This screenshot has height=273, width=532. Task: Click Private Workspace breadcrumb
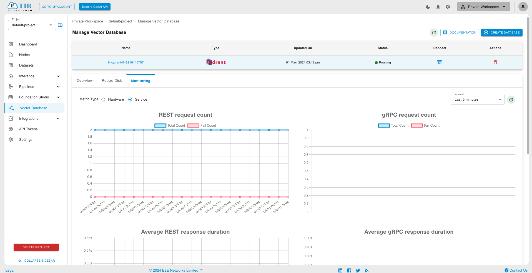click(87, 21)
